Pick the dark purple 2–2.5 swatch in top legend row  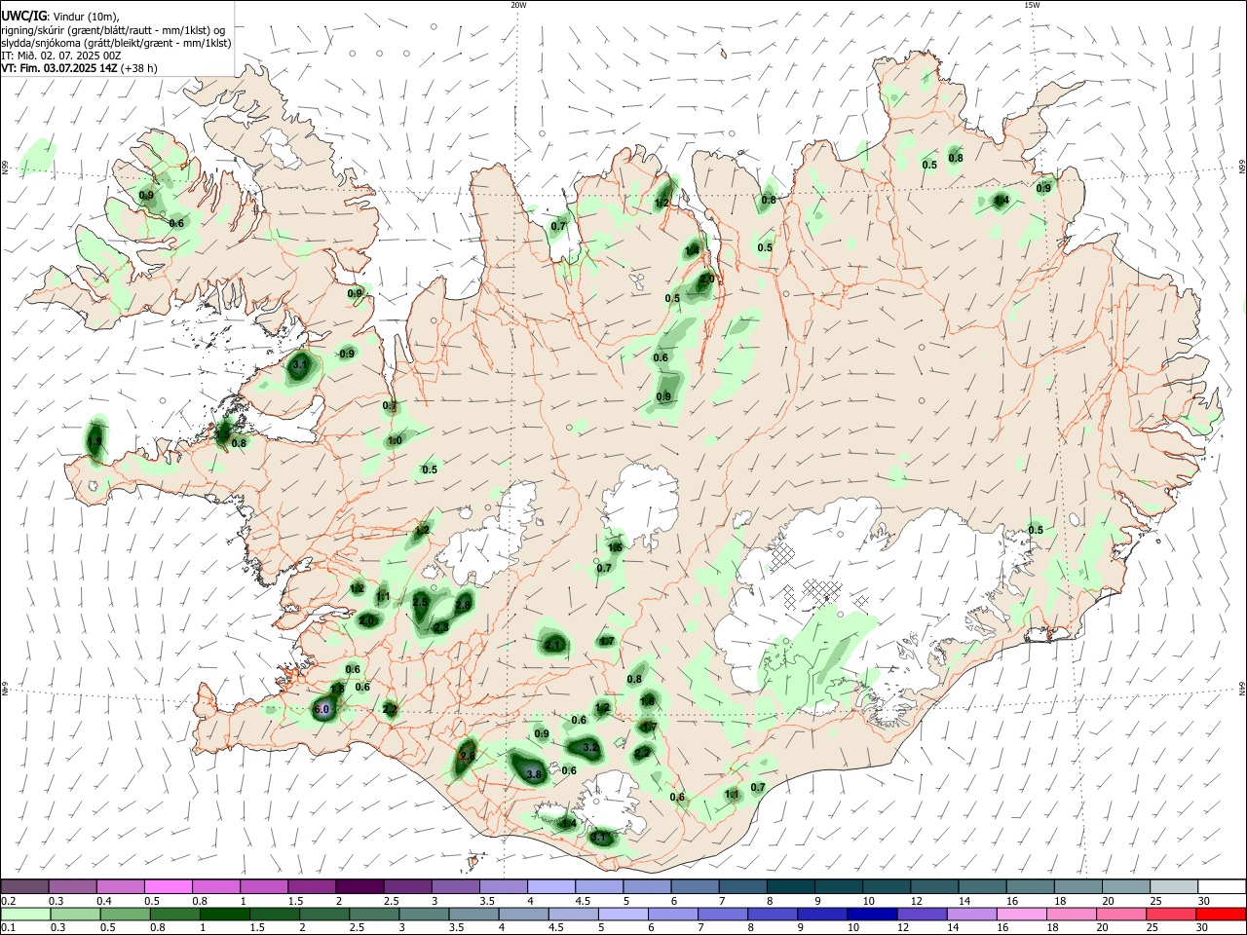[359, 887]
